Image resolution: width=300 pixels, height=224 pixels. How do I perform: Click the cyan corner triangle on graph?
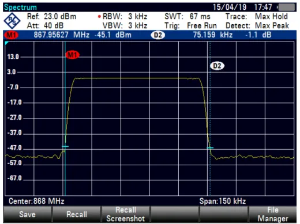click(x=6, y=43)
